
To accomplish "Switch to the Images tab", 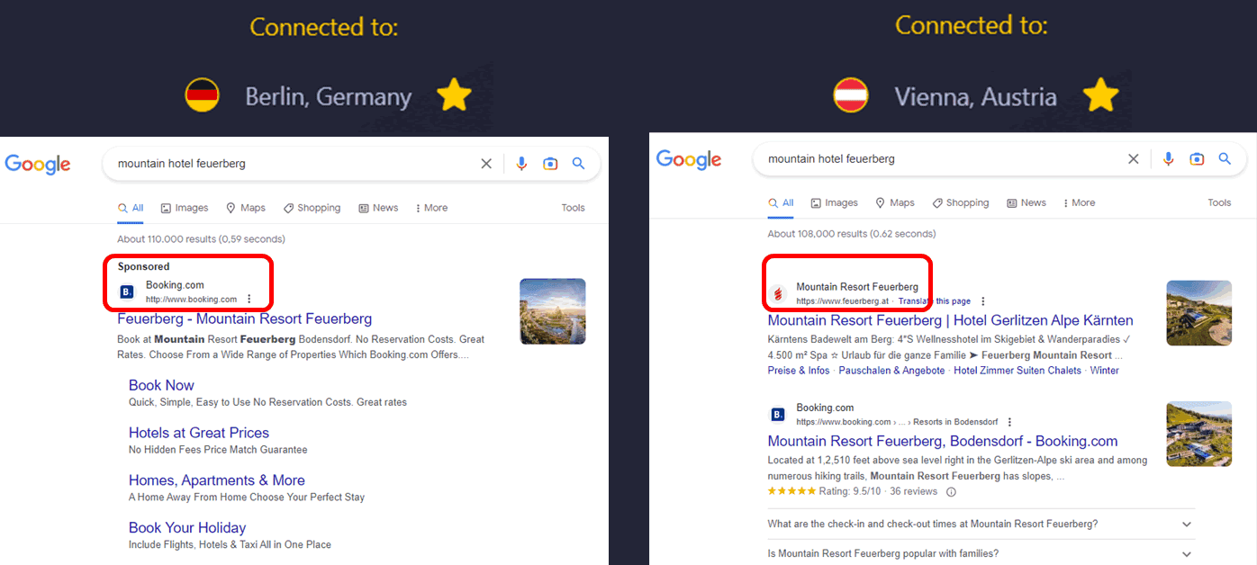I will point(184,208).
